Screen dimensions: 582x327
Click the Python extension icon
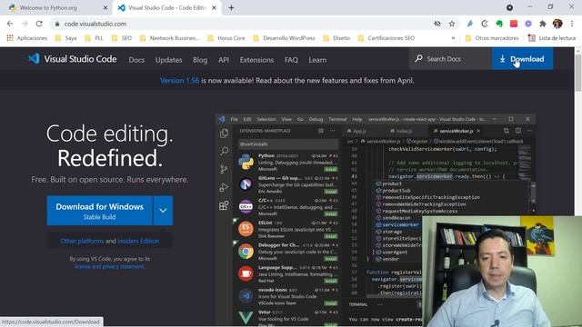pyautogui.click(x=246, y=162)
